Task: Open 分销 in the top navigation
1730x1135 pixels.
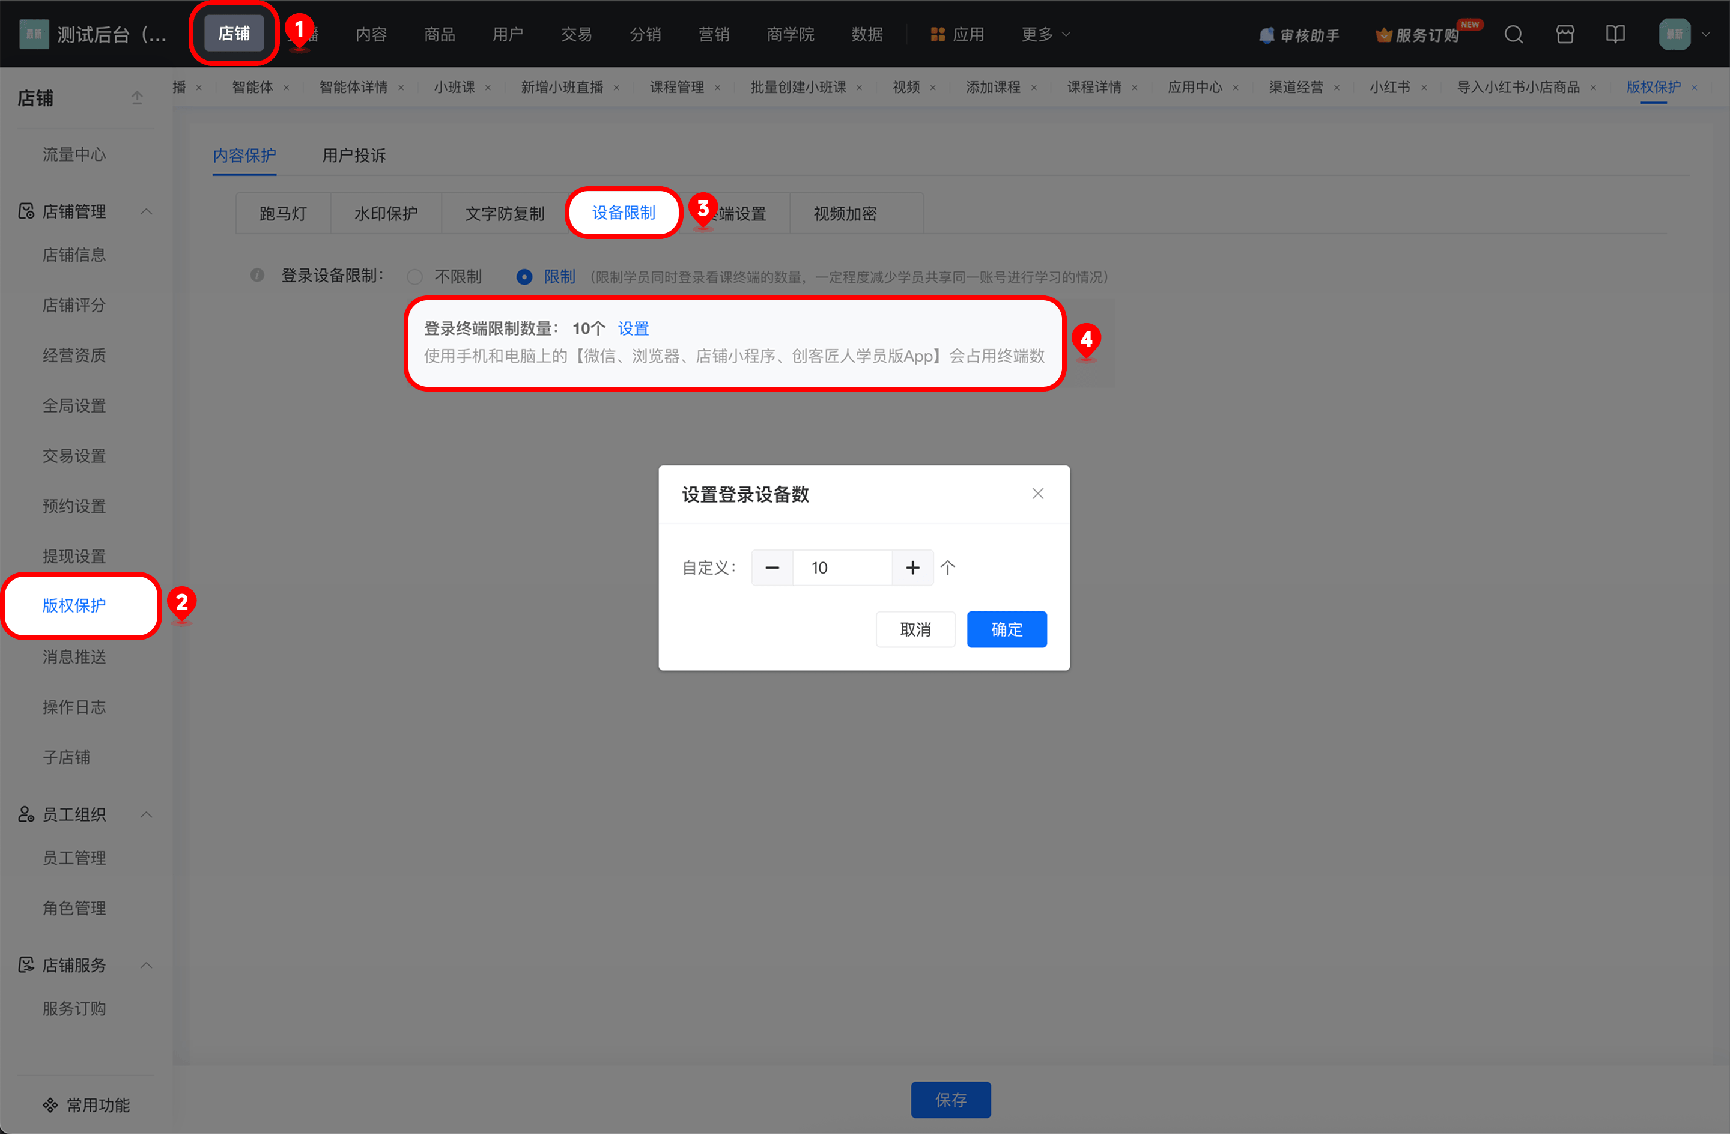Action: coord(645,34)
